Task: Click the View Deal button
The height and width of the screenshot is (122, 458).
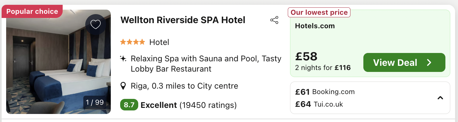Action: pyautogui.click(x=404, y=62)
